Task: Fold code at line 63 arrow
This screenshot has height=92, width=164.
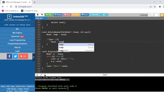Action: (41, 56)
